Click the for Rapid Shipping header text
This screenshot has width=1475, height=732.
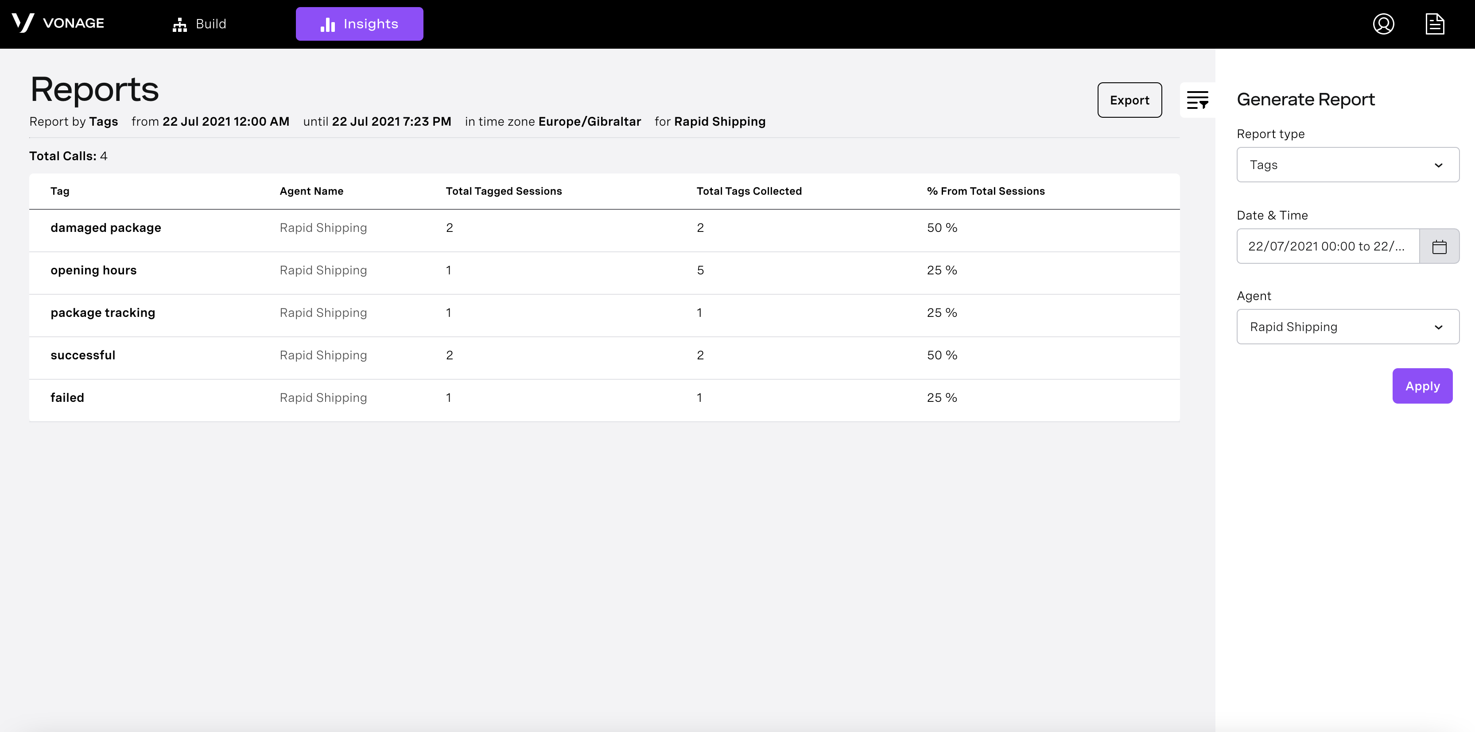pyautogui.click(x=710, y=121)
